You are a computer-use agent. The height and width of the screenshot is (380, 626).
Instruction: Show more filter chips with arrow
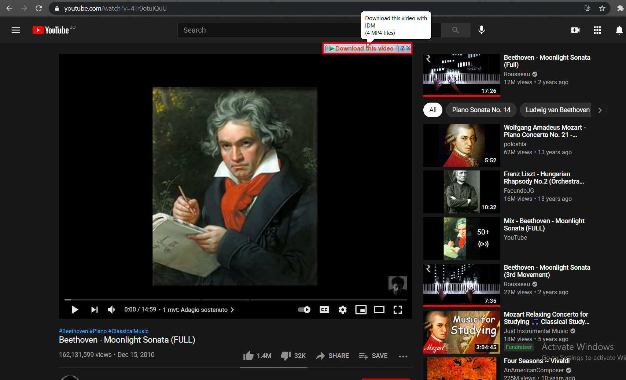pos(600,110)
